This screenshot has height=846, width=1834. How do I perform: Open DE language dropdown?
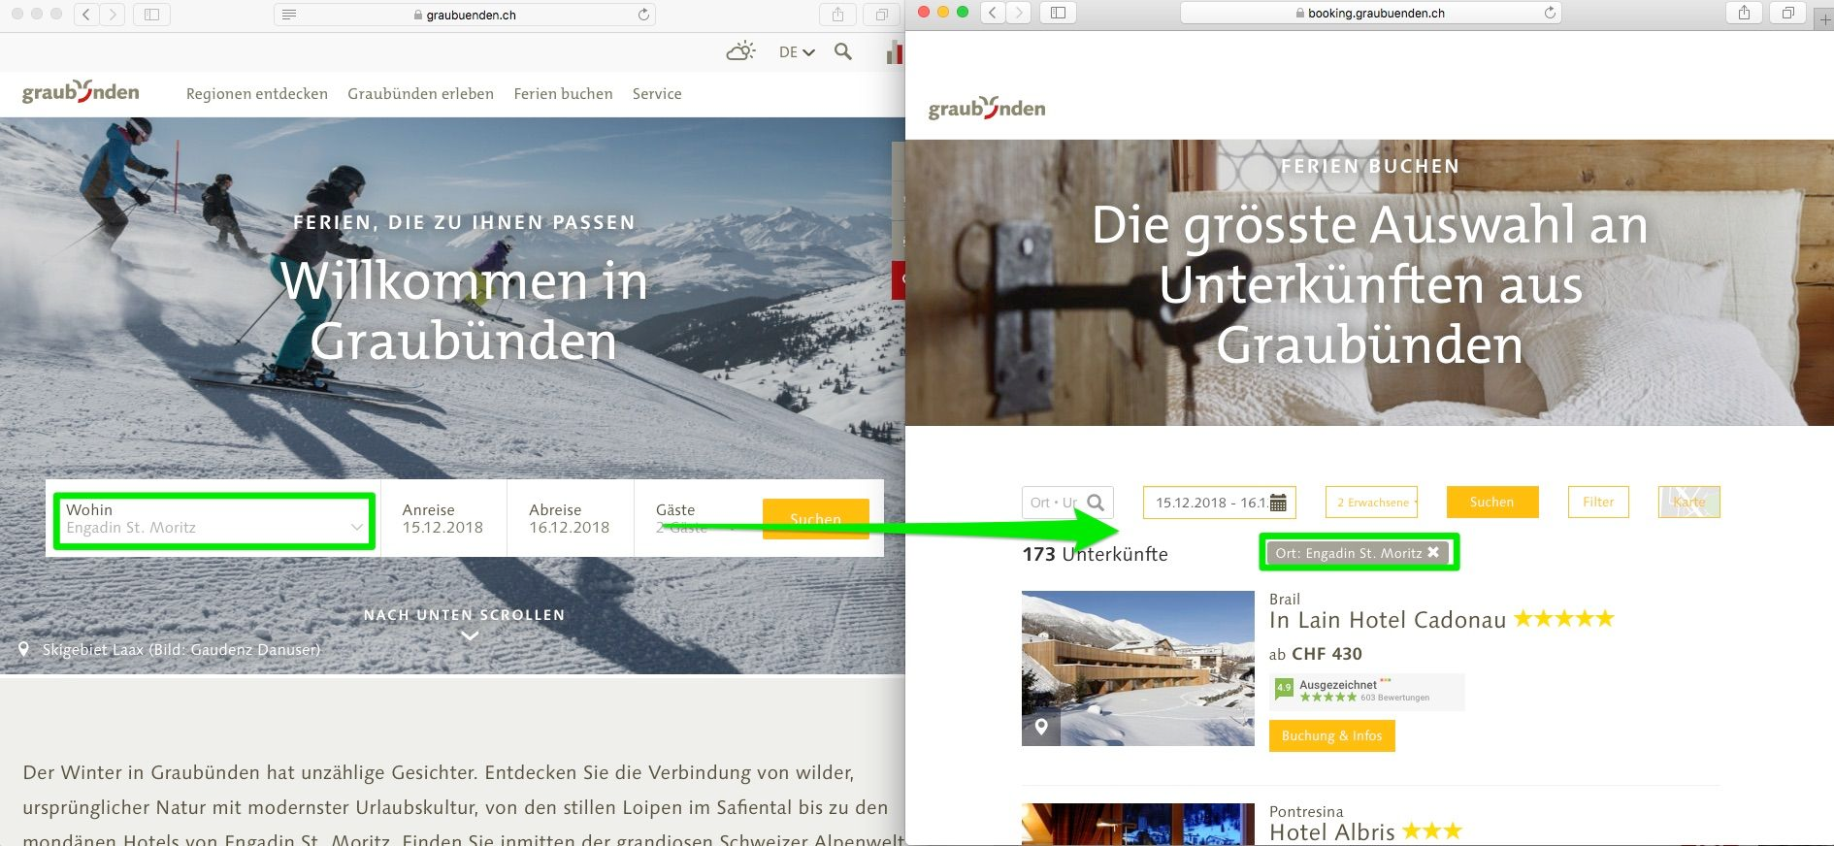tap(797, 52)
